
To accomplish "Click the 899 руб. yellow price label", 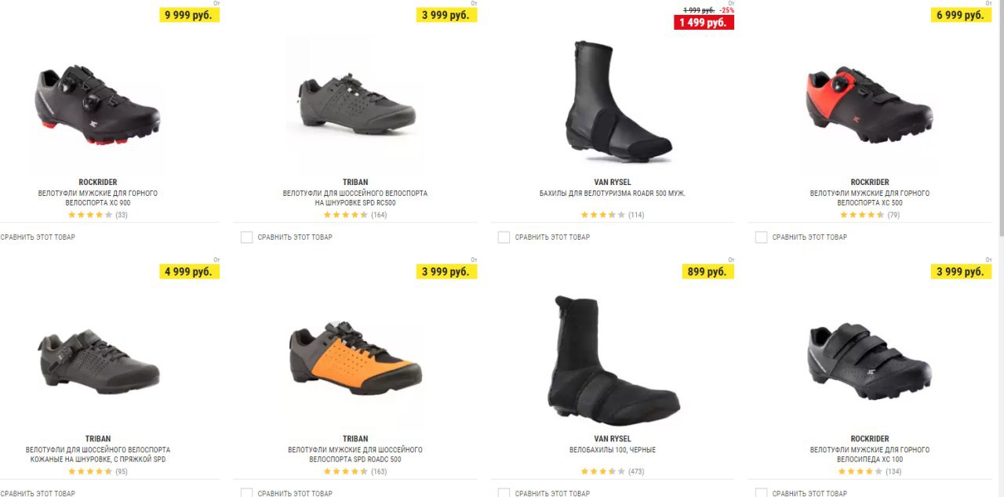I will [x=707, y=272].
